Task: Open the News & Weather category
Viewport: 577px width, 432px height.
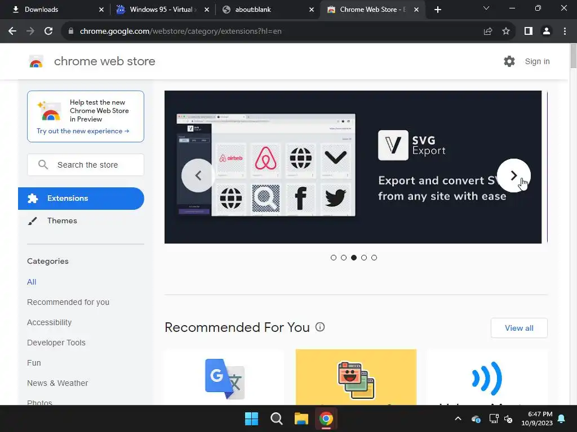Action: [x=57, y=382]
